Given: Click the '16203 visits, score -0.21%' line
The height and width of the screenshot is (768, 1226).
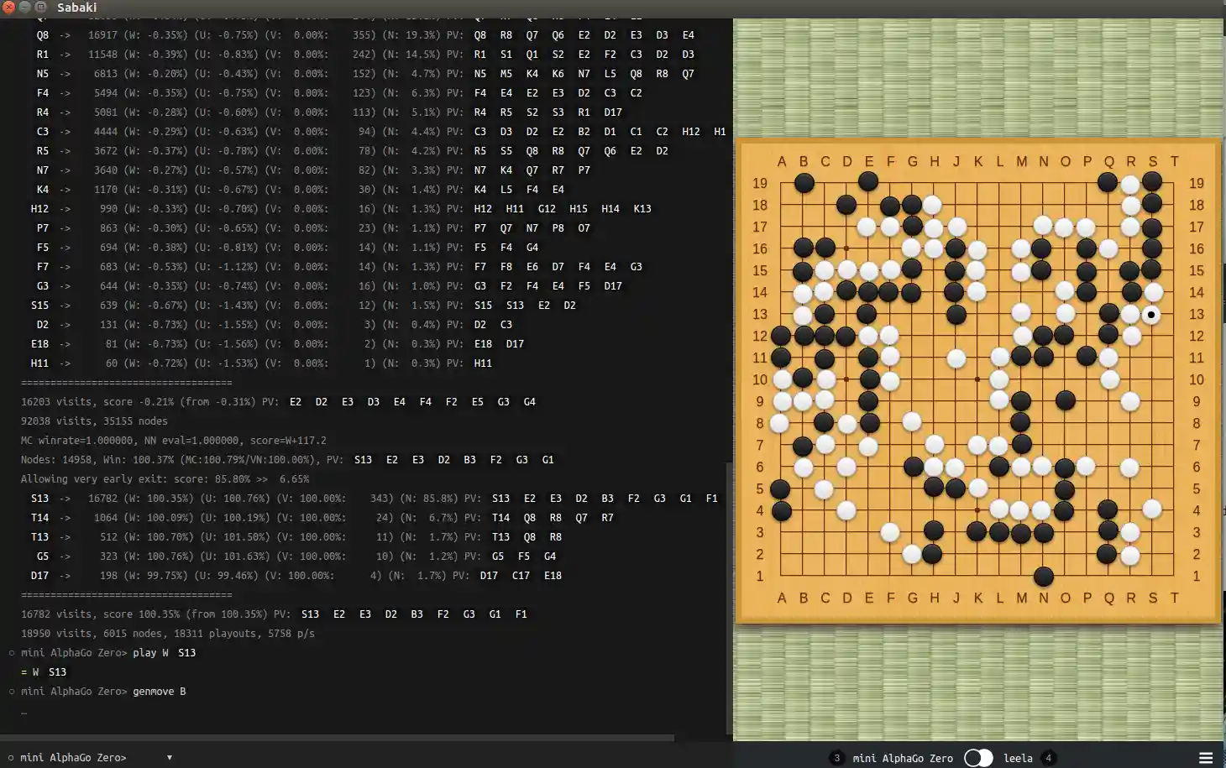Looking at the screenshot, I should 279,402.
